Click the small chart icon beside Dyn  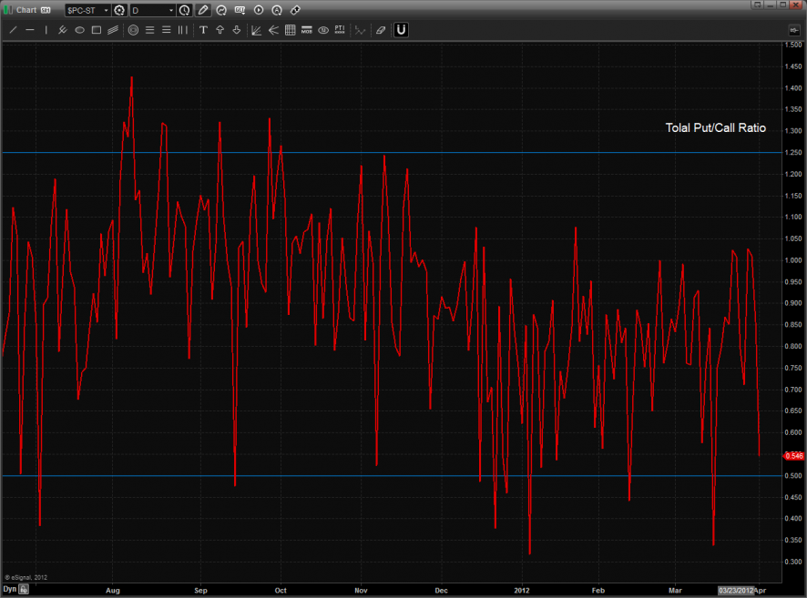point(25,590)
